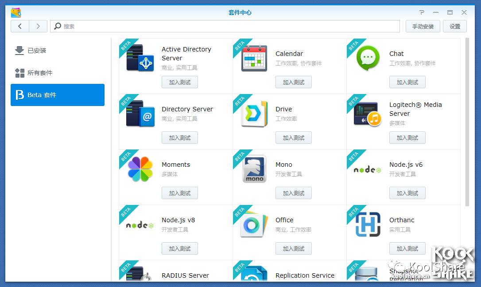Open the Office package title
This screenshot has height=287, width=481.
click(x=284, y=220)
